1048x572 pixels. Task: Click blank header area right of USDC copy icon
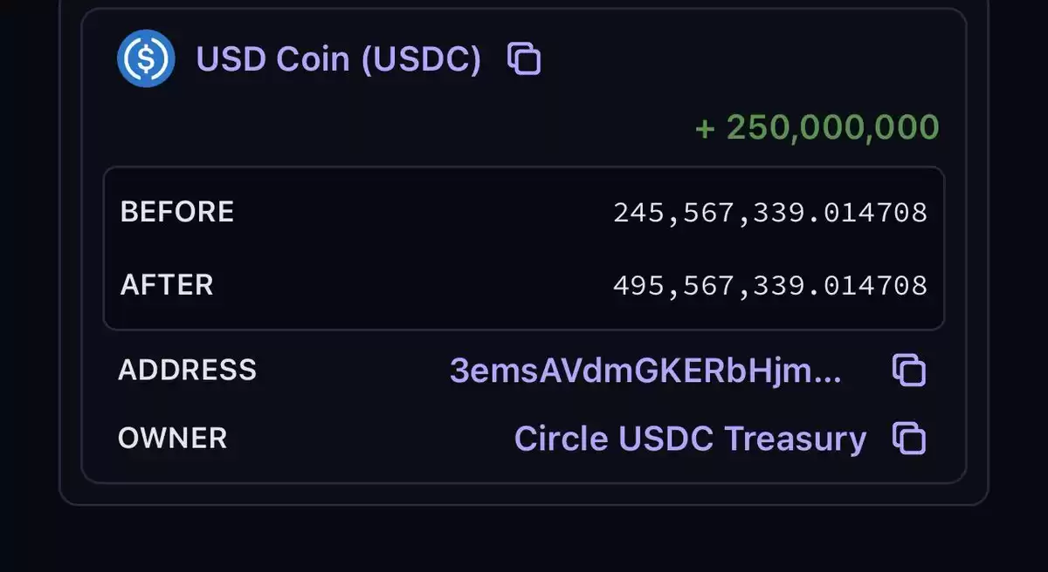[742, 59]
